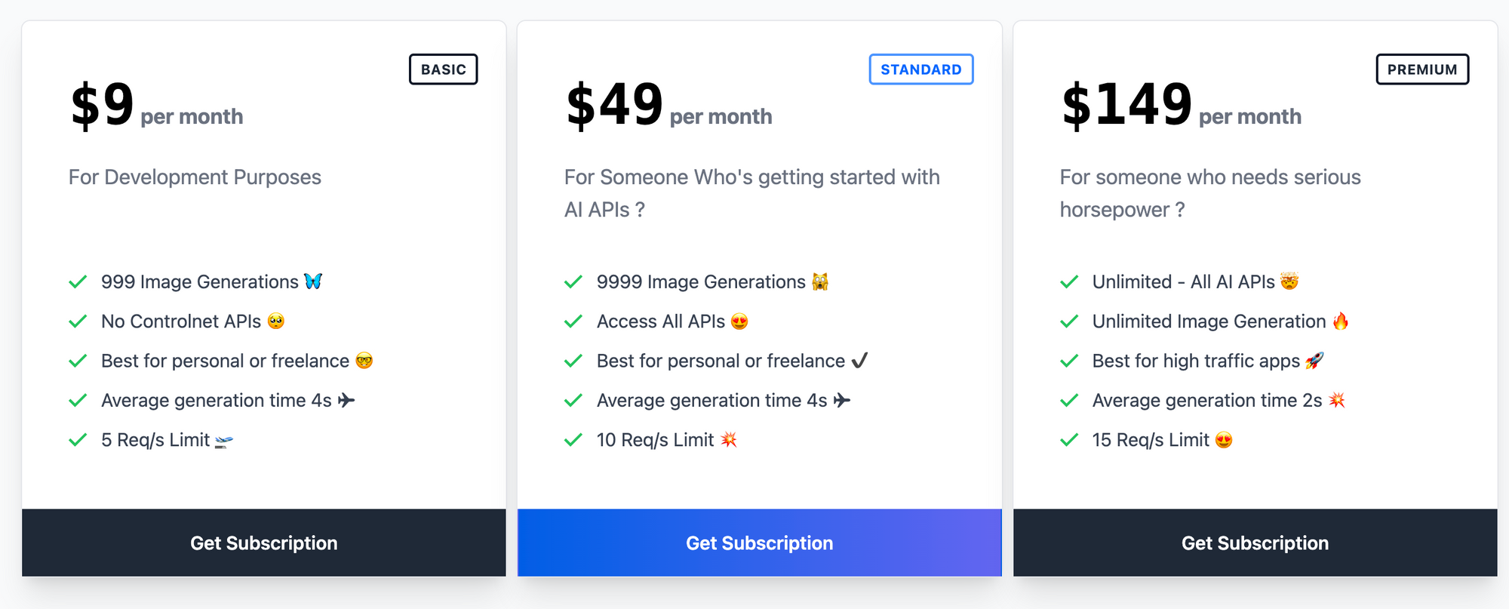Click the heart-eyes emoji next to Access All APIs
The width and height of the screenshot is (1509, 609).
pos(739,322)
